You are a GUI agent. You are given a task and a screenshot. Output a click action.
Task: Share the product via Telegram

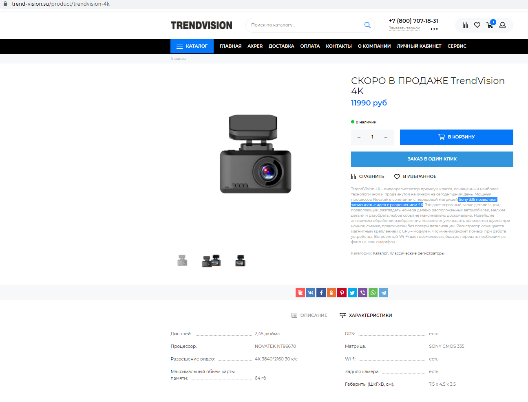[x=384, y=293]
